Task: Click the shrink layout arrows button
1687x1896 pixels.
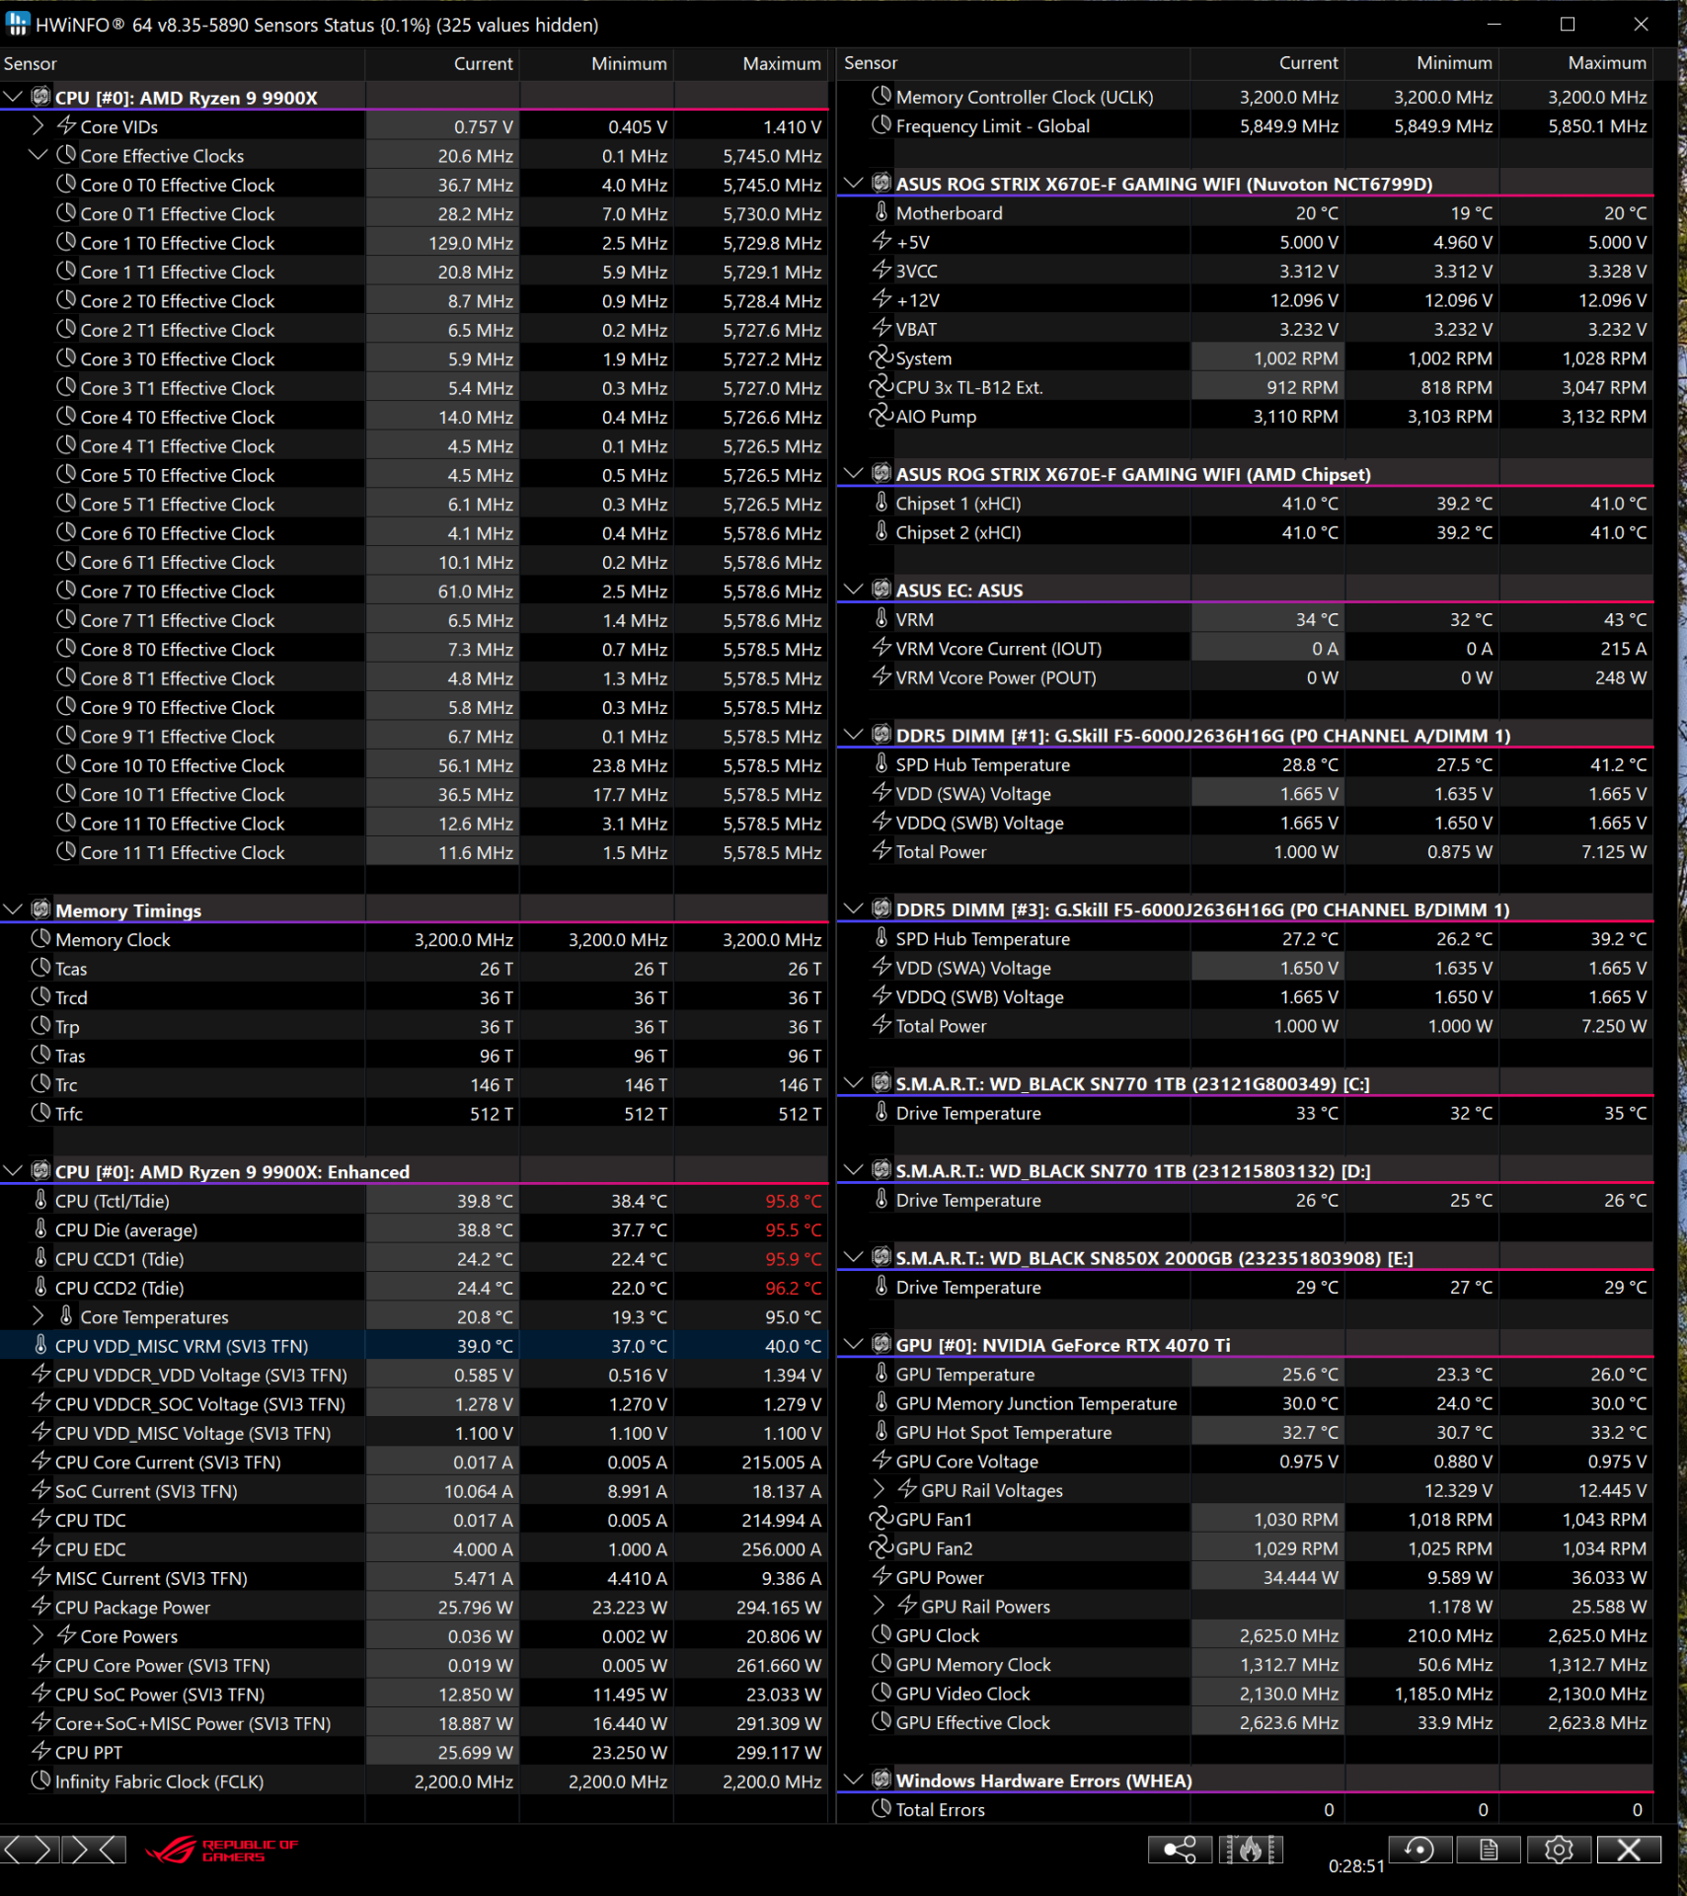Action: click(x=96, y=1850)
